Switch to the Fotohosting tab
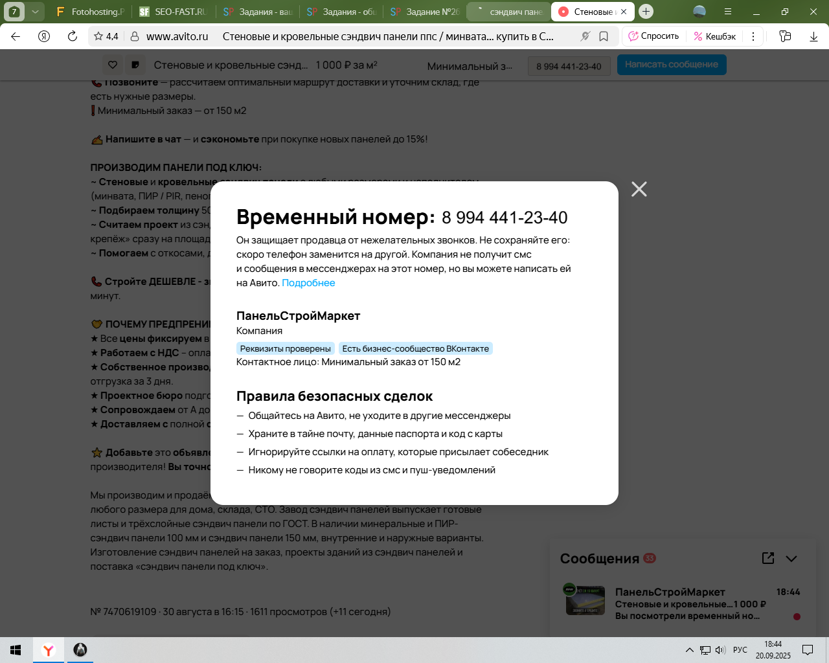This screenshot has height=663, width=829. click(x=91, y=12)
